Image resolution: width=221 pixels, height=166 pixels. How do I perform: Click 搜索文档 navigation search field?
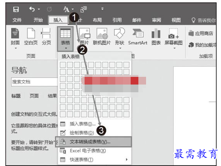click(35, 82)
